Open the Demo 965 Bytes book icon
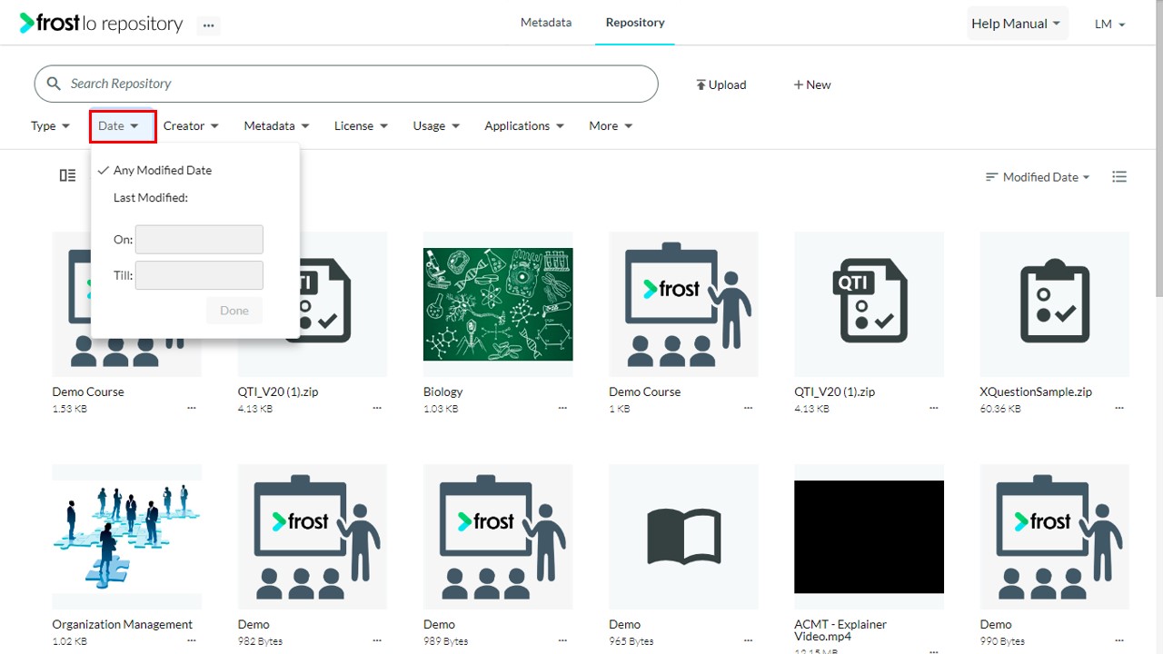The height and width of the screenshot is (654, 1163). pyautogui.click(x=683, y=537)
